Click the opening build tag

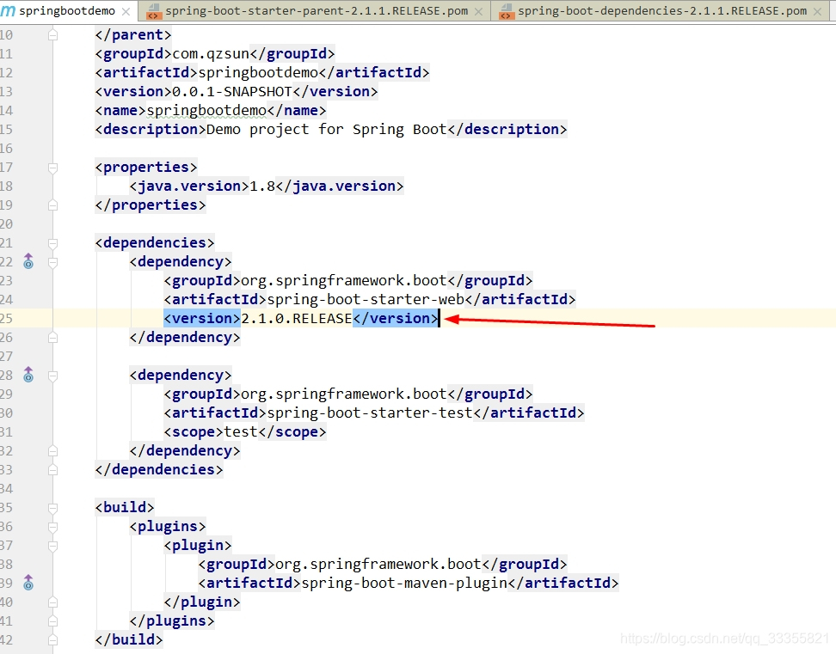pos(125,508)
